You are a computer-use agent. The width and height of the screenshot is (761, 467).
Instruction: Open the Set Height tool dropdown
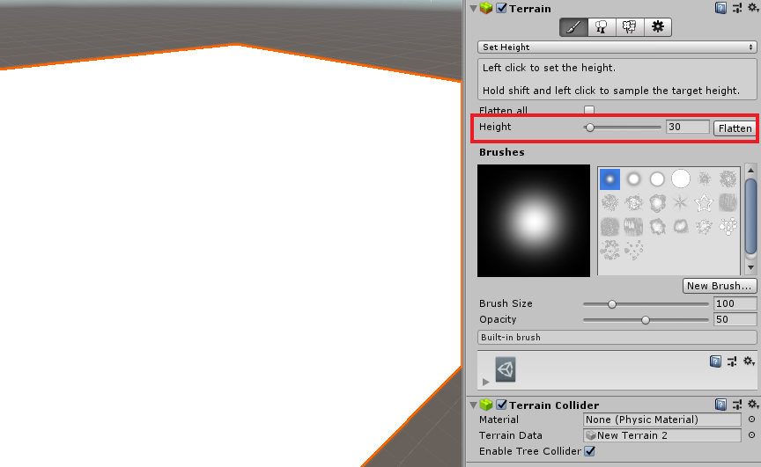tap(617, 47)
